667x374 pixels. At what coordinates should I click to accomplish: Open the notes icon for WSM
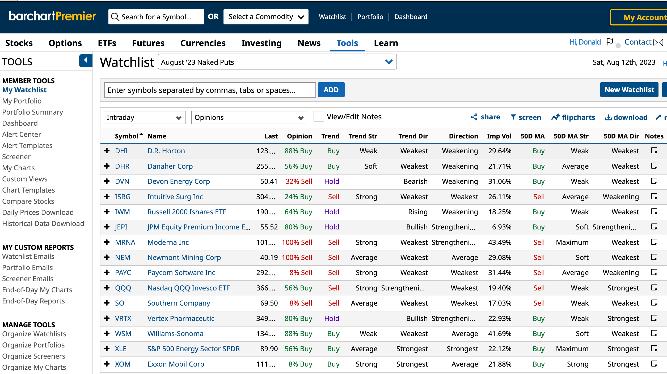coord(654,333)
